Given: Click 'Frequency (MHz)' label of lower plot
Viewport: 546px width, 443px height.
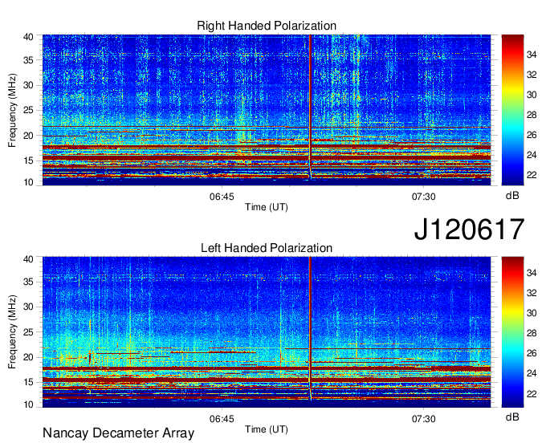Looking at the screenshot, I should tap(12, 332).
